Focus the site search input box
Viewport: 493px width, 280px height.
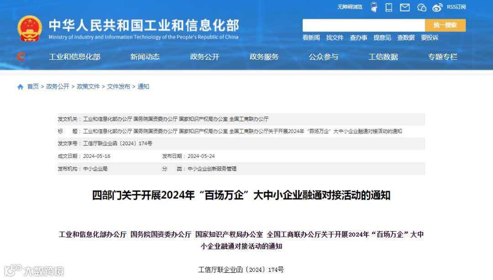[364, 25]
